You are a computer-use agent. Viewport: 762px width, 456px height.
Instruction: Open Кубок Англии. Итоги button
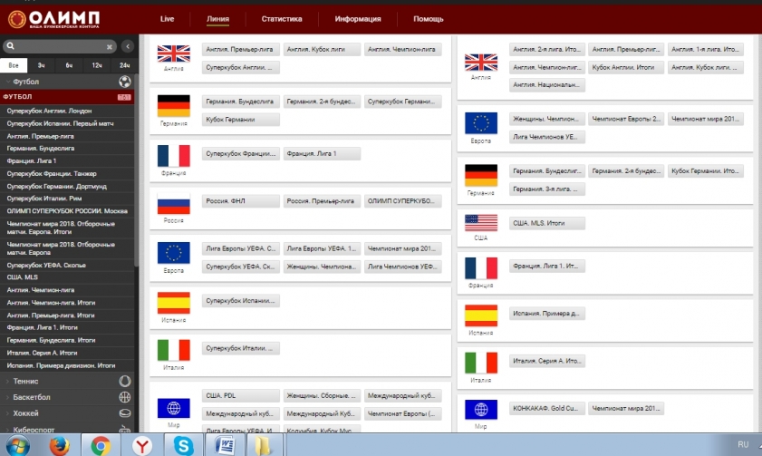pos(626,67)
